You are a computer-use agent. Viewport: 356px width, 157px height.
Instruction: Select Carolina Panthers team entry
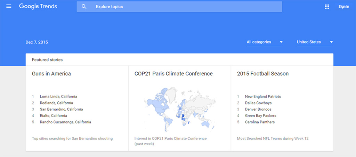coord(260,122)
